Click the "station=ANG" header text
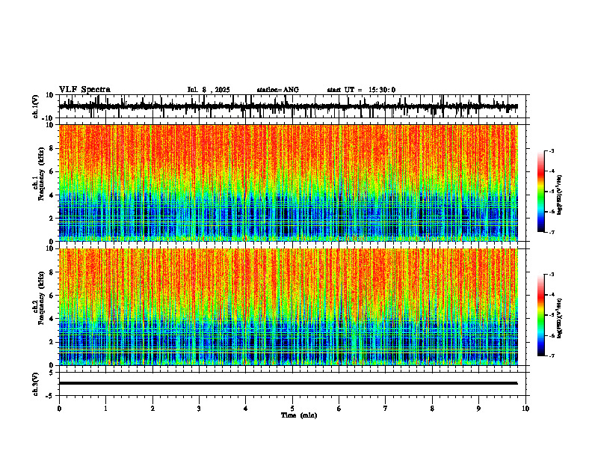This screenshot has width=592, height=458. (x=278, y=90)
